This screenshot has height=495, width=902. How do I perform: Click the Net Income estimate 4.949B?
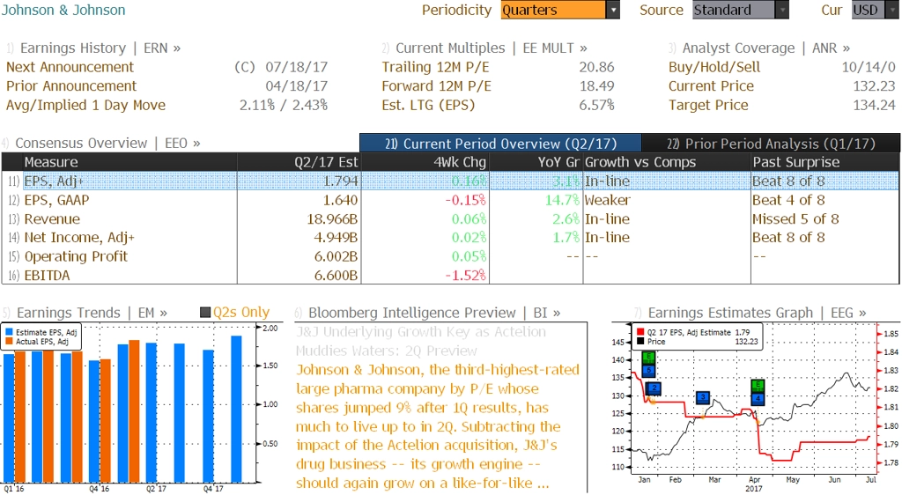tap(336, 238)
